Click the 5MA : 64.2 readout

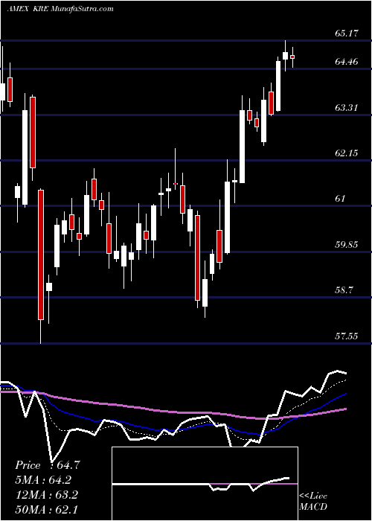click(43, 480)
